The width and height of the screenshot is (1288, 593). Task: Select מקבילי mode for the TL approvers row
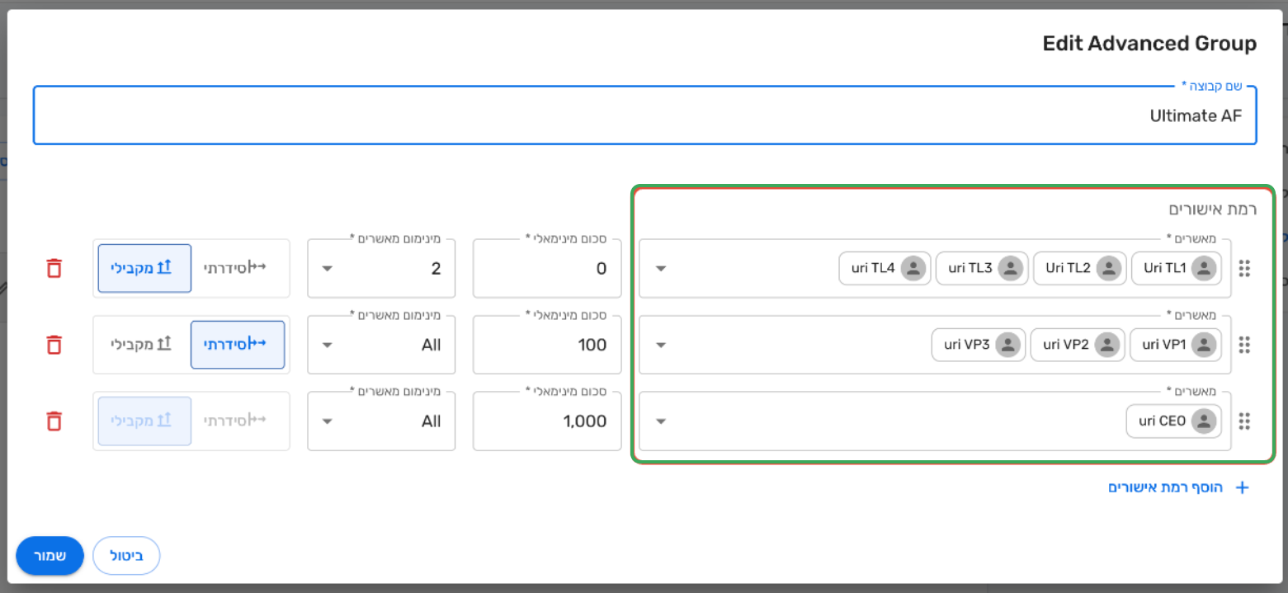point(144,268)
